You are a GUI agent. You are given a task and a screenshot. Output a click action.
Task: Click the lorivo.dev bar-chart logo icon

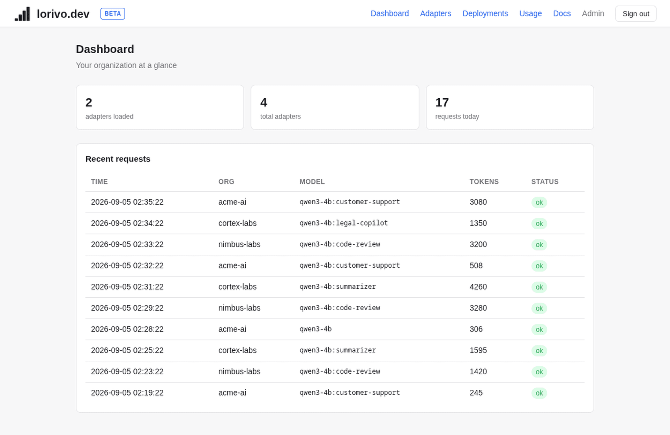pyautogui.click(x=22, y=14)
